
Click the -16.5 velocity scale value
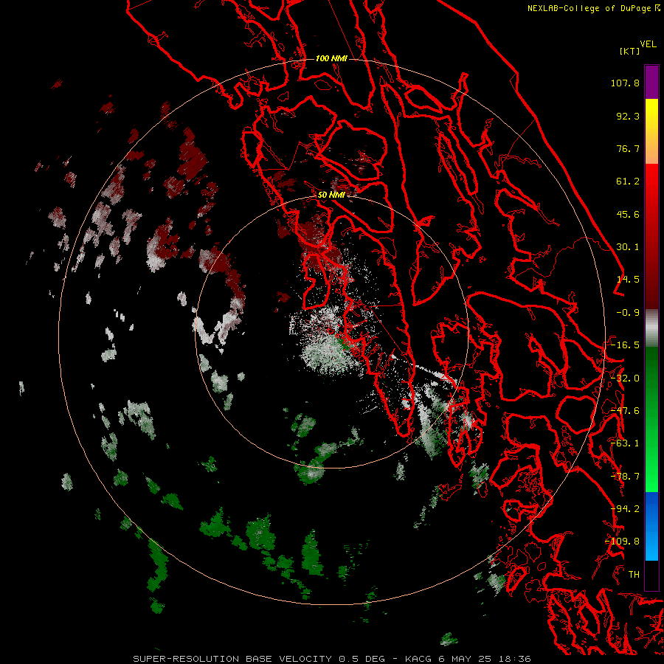pos(625,345)
